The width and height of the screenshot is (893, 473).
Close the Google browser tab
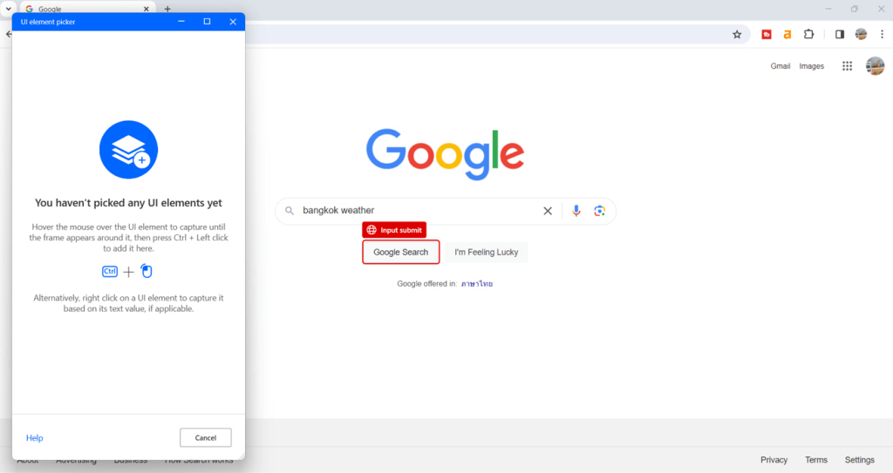pyautogui.click(x=146, y=9)
